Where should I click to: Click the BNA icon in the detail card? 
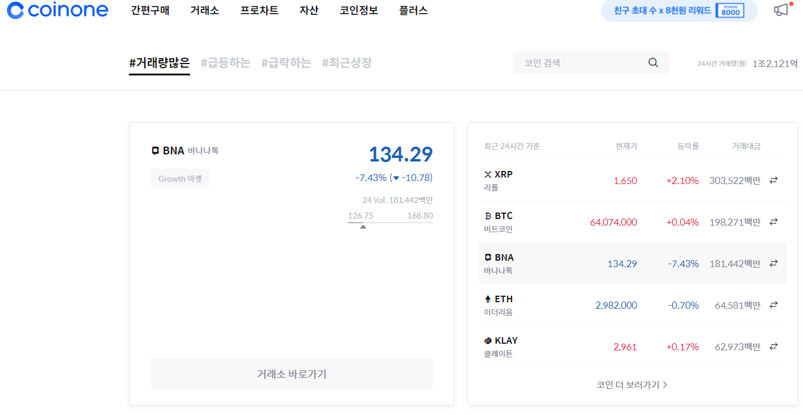click(x=156, y=151)
